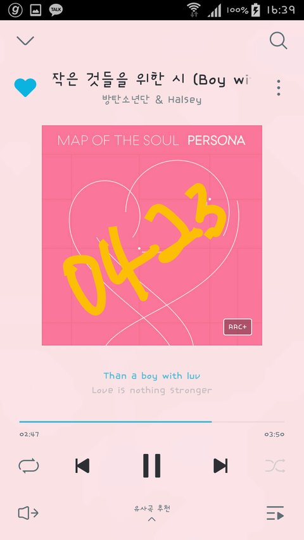This screenshot has width=304, height=540.
Task: Open the playlist queue icon
Action: click(275, 513)
